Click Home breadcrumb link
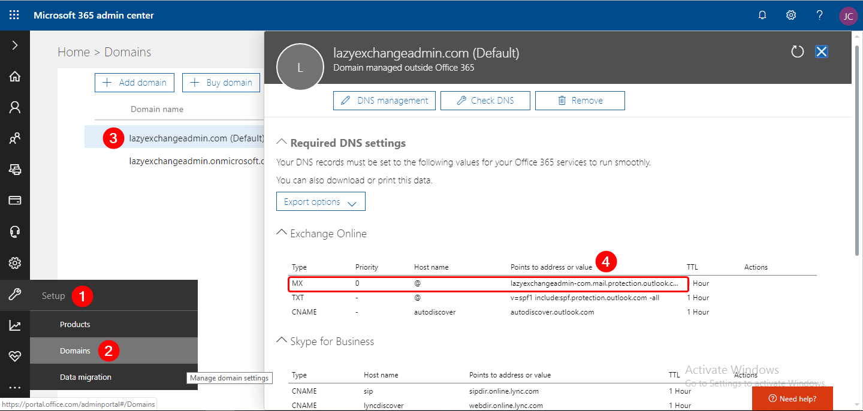This screenshot has width=863, height=411. tap(74, 52)
